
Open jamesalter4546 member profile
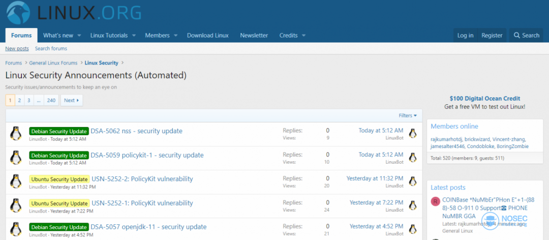point(448,146)
